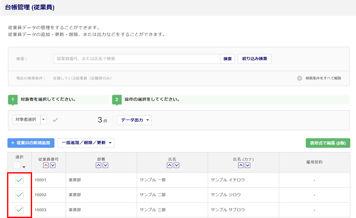Click the 雇用契約 column header
Screen dimensions: 356x218
314,162
